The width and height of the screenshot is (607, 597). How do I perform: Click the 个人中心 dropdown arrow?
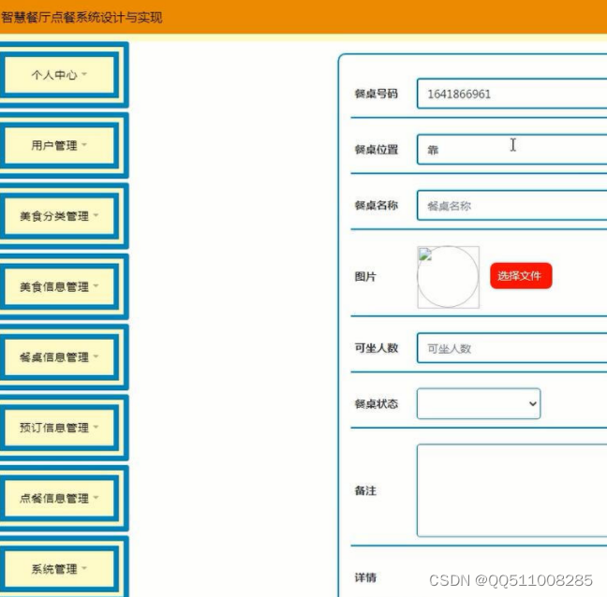click(84, 74)
